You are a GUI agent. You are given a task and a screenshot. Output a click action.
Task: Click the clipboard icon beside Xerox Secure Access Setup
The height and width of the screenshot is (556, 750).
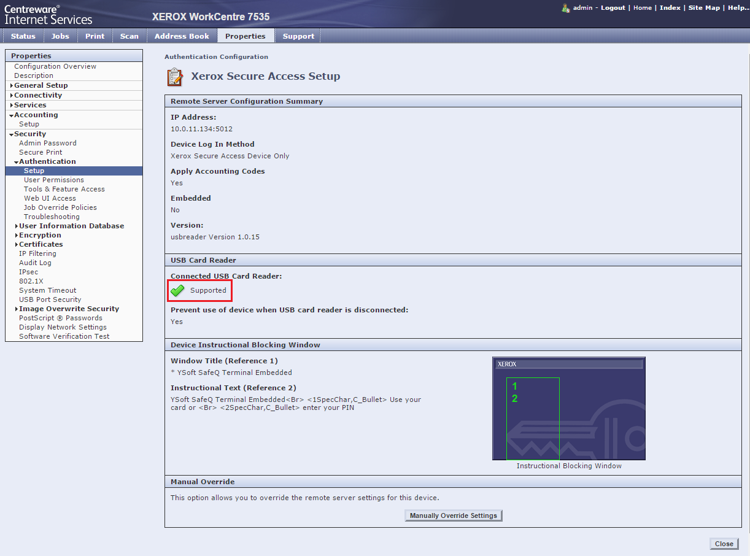(x=175, y=77)
